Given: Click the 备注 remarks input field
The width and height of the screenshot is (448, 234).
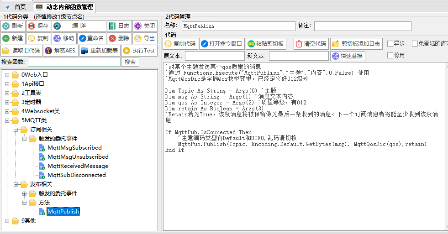Looking at the screenshot, I should pyautogui.click(x=363, y=26).
